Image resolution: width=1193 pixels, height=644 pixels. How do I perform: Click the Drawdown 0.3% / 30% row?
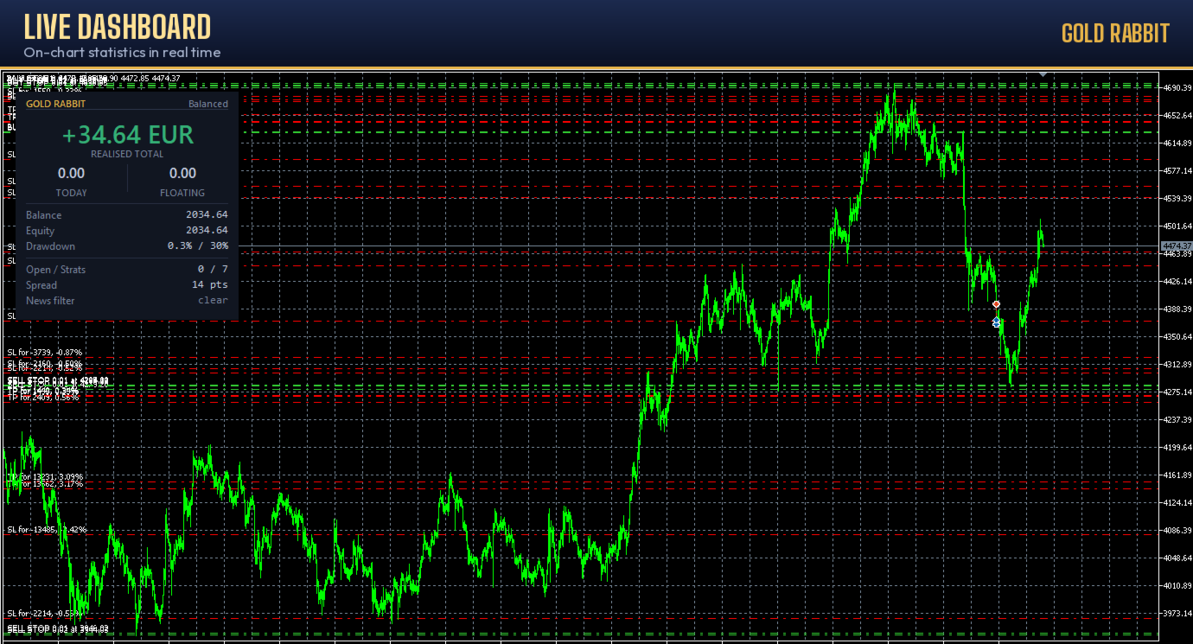coord(127,246)
